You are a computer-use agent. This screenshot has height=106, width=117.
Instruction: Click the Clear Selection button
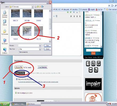point(43,67)
